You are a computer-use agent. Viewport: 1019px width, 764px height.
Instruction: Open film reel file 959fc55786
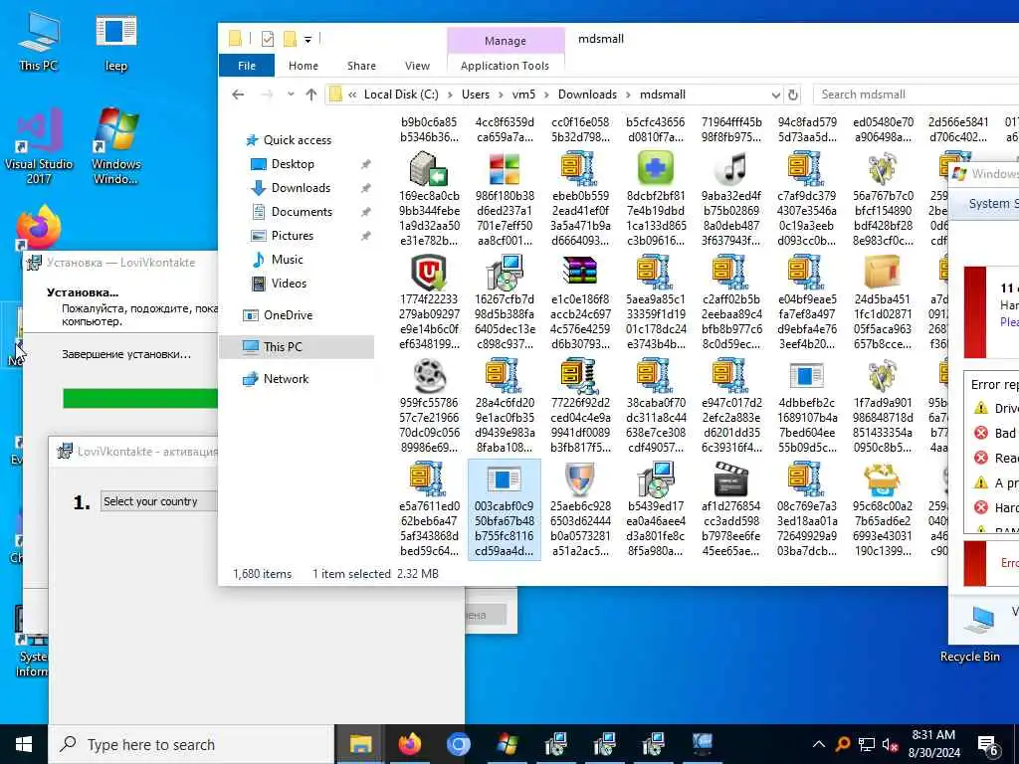[x=429, y=406]
